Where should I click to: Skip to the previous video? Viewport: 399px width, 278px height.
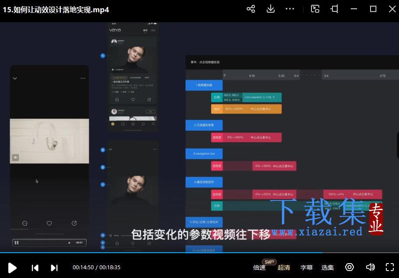[x=35, y=268]
